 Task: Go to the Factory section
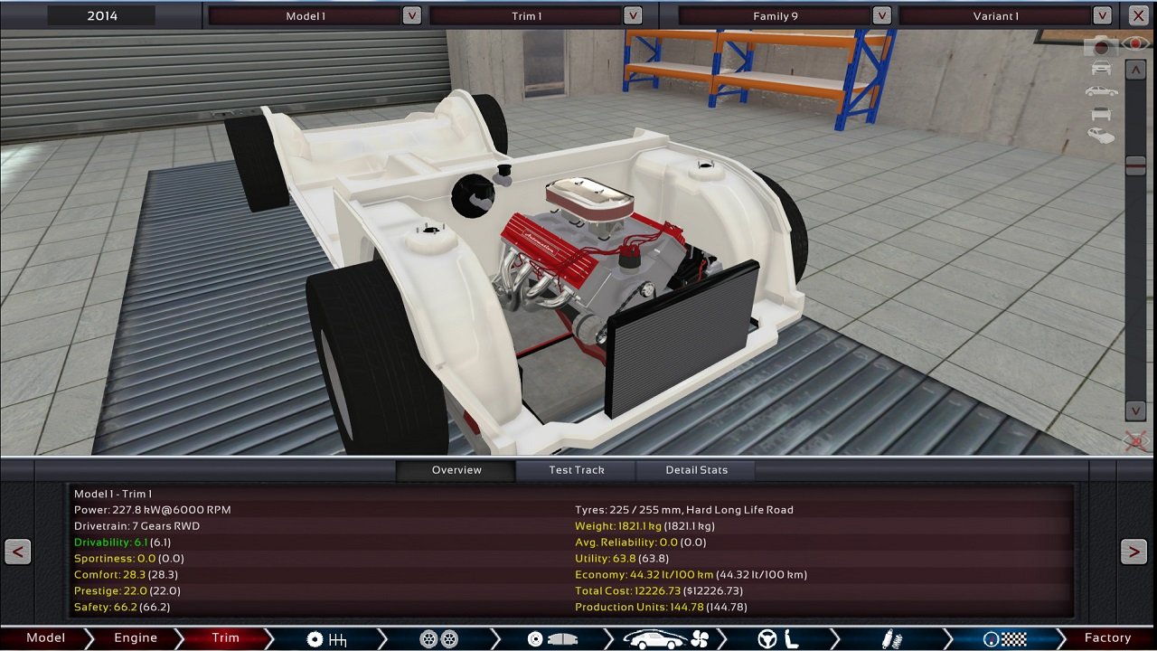point(1107,638)
